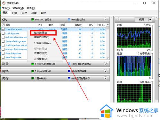The width and height of the screenshot is (160, 120).
Task: Check the PaintStudio.View.exe checkbox
Action: click(x=3, y=37)
